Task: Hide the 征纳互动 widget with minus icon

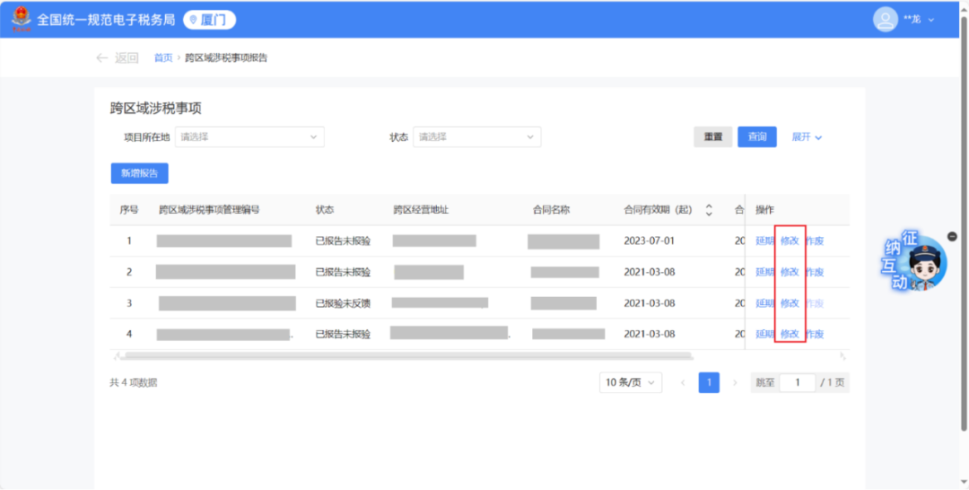Action: pos(952,236)
